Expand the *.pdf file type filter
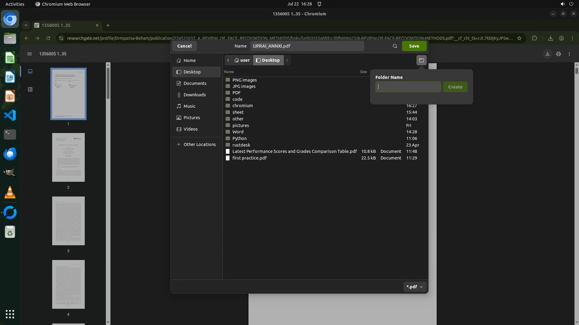Viewport: 579px width, 325px height. [415, 287]
